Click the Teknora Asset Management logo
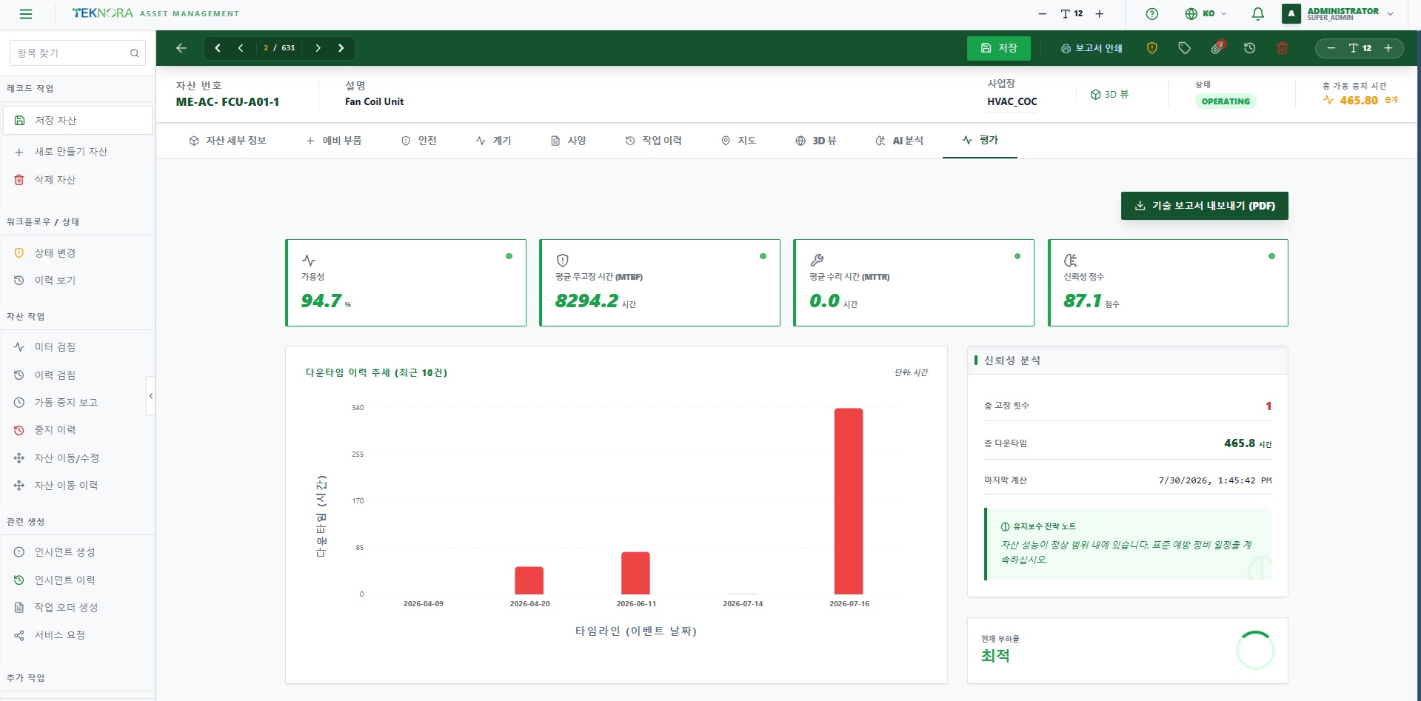Image resolution: width=1421 pixels, height=701 pixels. click(156, 13)
